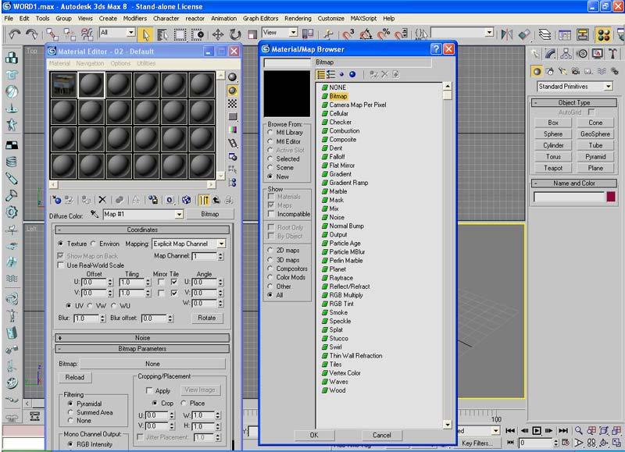
Task: Click Zoom magnifier viewport control
Action: click(578, 430)
